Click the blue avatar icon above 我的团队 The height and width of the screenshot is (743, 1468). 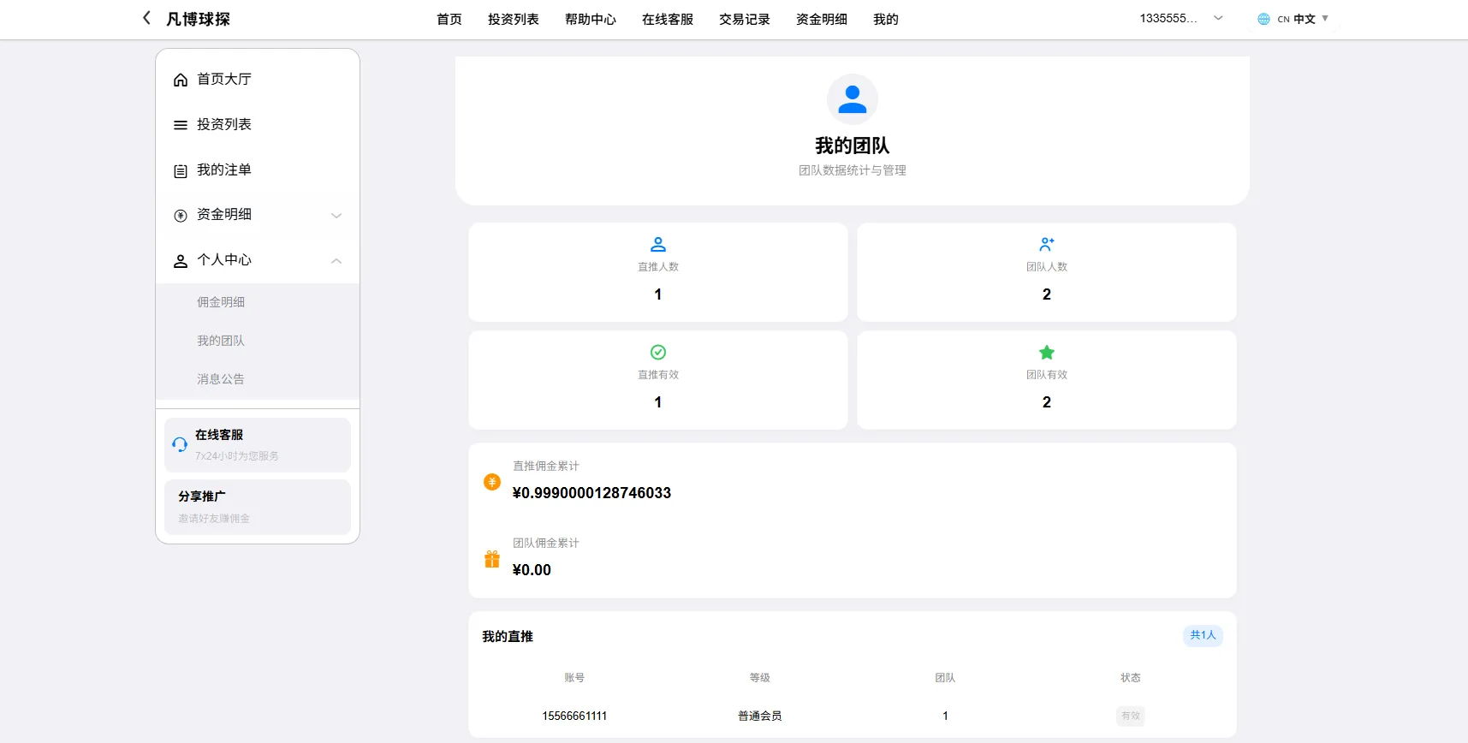point(853,99)
